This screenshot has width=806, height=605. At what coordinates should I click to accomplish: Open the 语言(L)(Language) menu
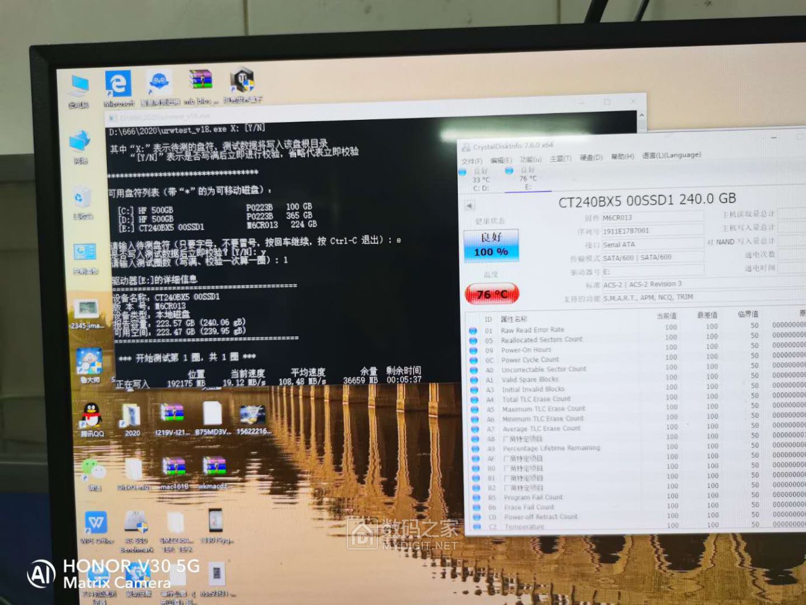point(672,155)
